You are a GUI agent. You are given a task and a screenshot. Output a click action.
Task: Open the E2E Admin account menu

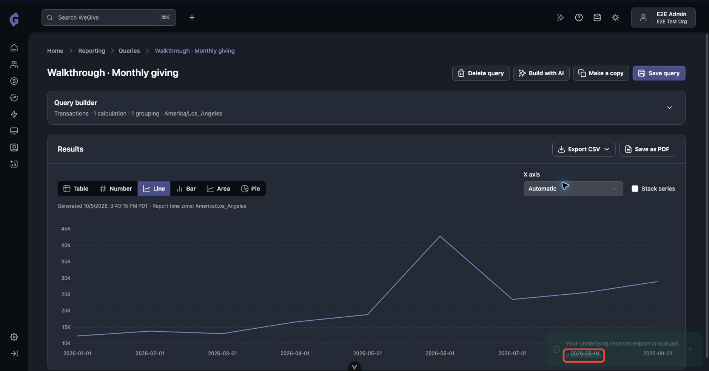663,17
